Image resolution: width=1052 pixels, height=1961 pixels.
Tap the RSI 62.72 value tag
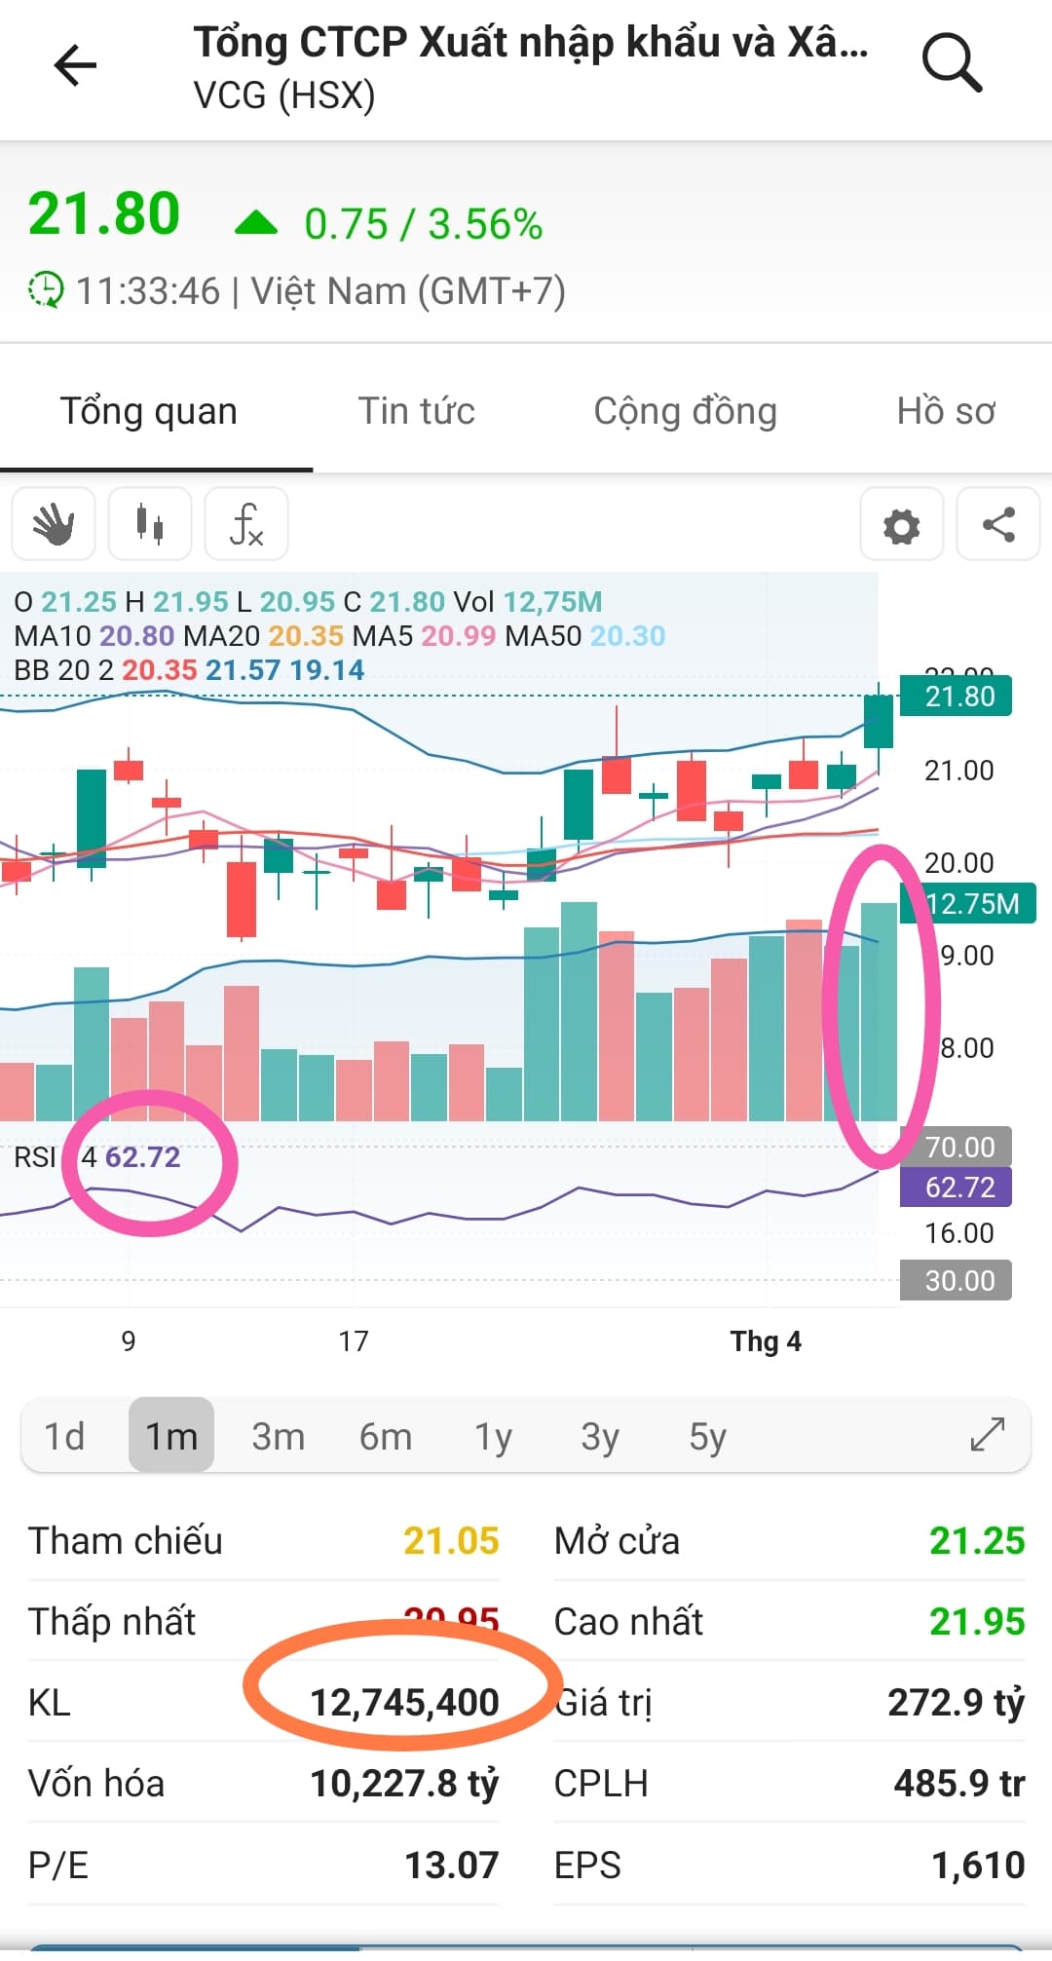point(958,1188)
